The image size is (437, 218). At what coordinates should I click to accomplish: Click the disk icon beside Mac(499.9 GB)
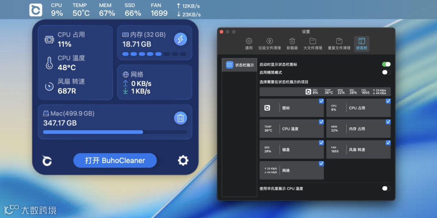pos(46,114)
